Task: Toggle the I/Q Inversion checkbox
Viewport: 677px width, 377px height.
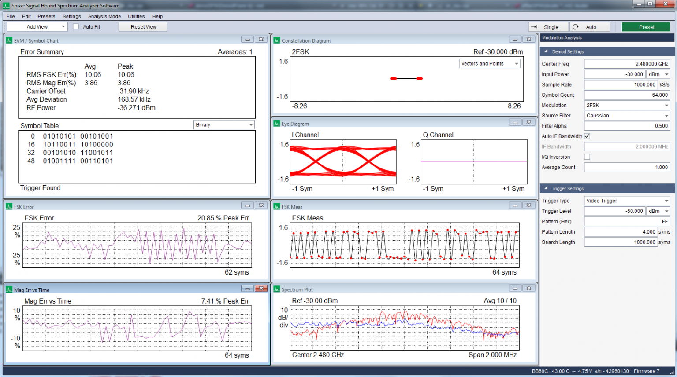Action: pos(587,157)
